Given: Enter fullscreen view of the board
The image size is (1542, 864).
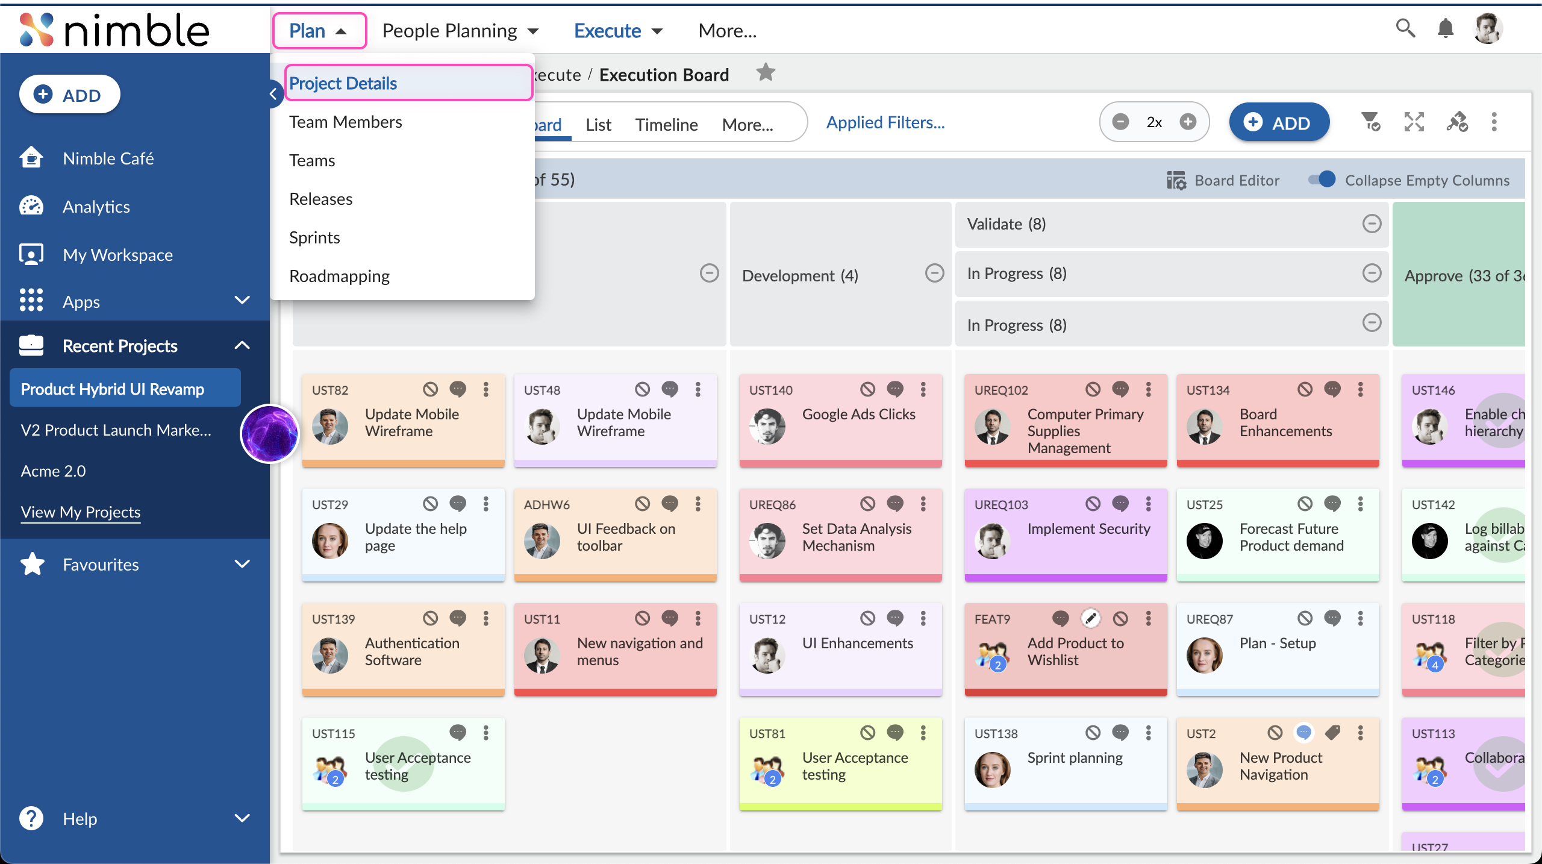Looking at the screenshot, I should (x=1415, y=122).
